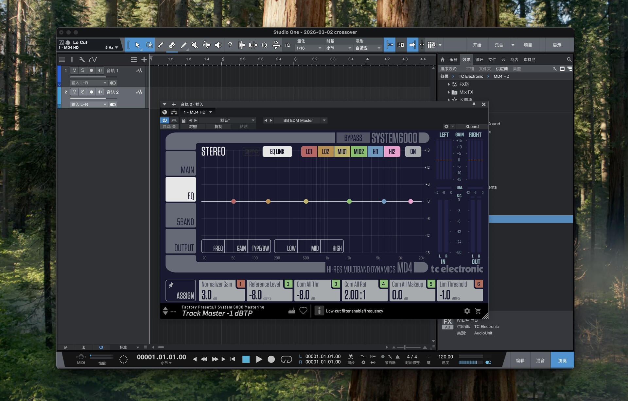Select the Eraser tool in toolbar
The width and height of the screenshot is (628, 401).
click(172, 45)
